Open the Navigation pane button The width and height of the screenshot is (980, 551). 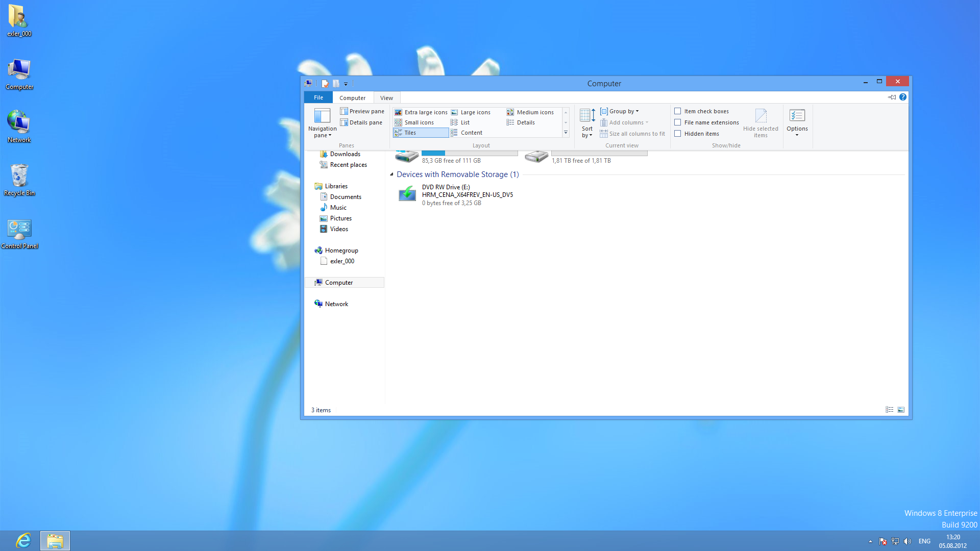pos(322,122)
